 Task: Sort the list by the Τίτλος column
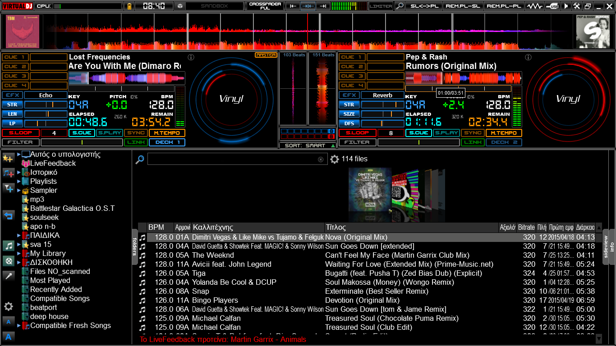coord(411,228)
